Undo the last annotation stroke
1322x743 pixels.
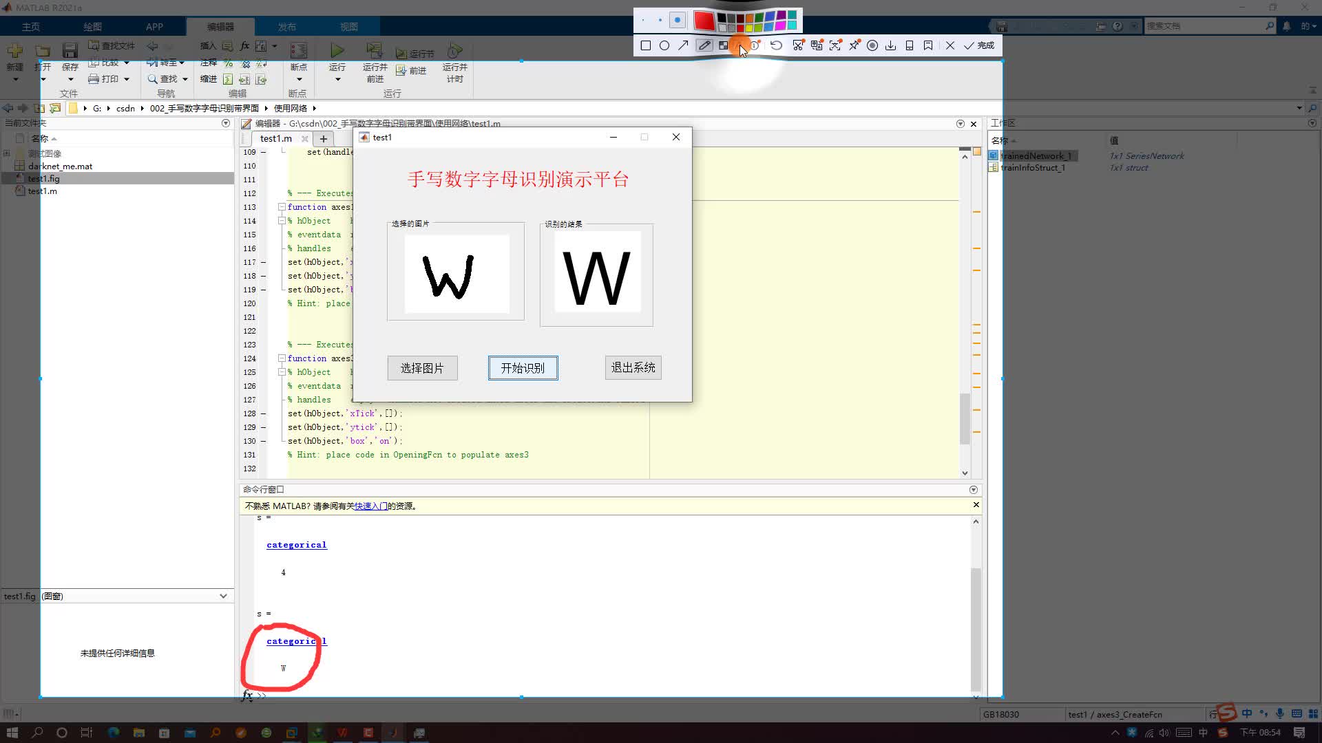coord(776,45)
